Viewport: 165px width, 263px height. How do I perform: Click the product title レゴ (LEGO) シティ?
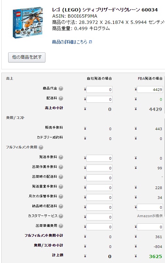coord(105,10)
